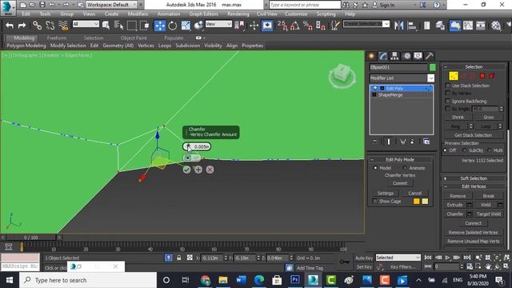512x288 pixels.
Task: Select Model radio button
Action: coord(375,168)
